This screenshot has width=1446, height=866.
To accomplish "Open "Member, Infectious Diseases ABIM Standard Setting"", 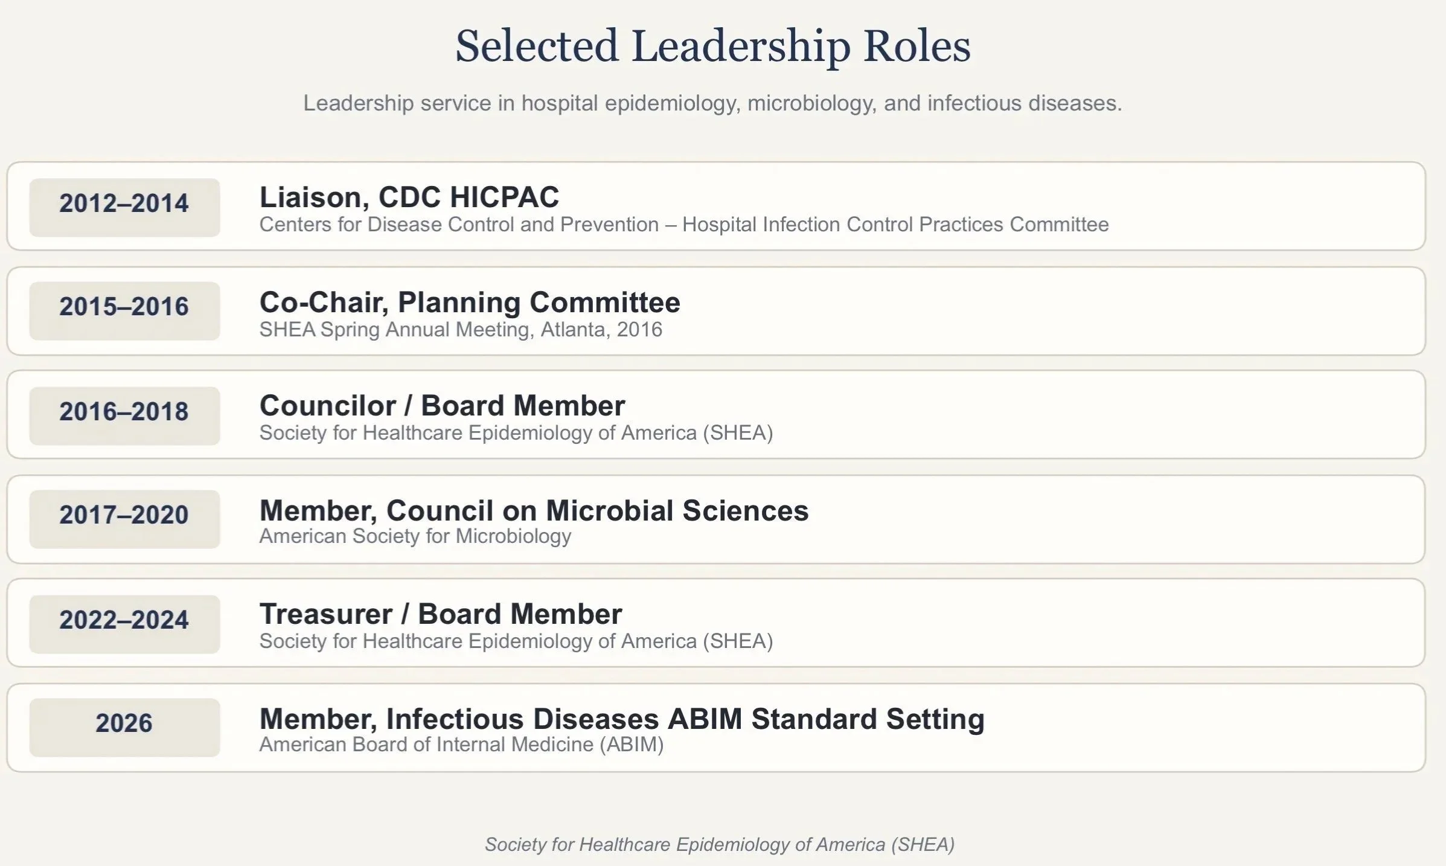I will (621, 719).
